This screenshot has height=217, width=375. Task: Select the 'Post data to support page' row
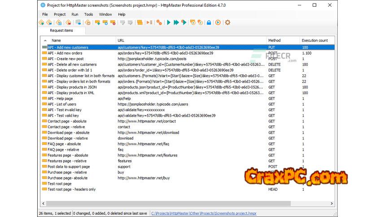[x=69, y=167]
